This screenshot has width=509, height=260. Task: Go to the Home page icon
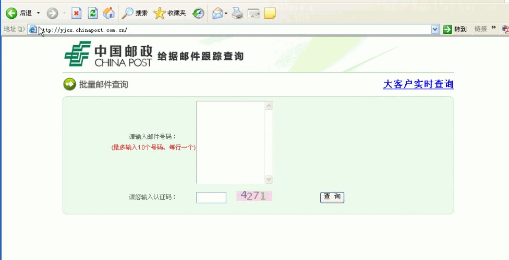click(x=109, y=14)
